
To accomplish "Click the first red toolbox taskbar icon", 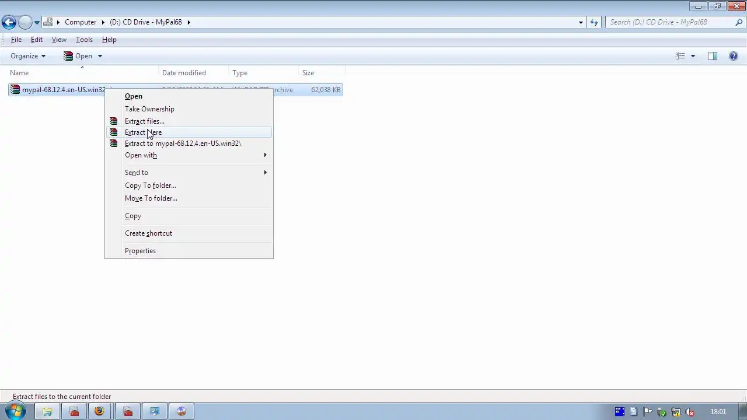I will (x=74, y=411).
